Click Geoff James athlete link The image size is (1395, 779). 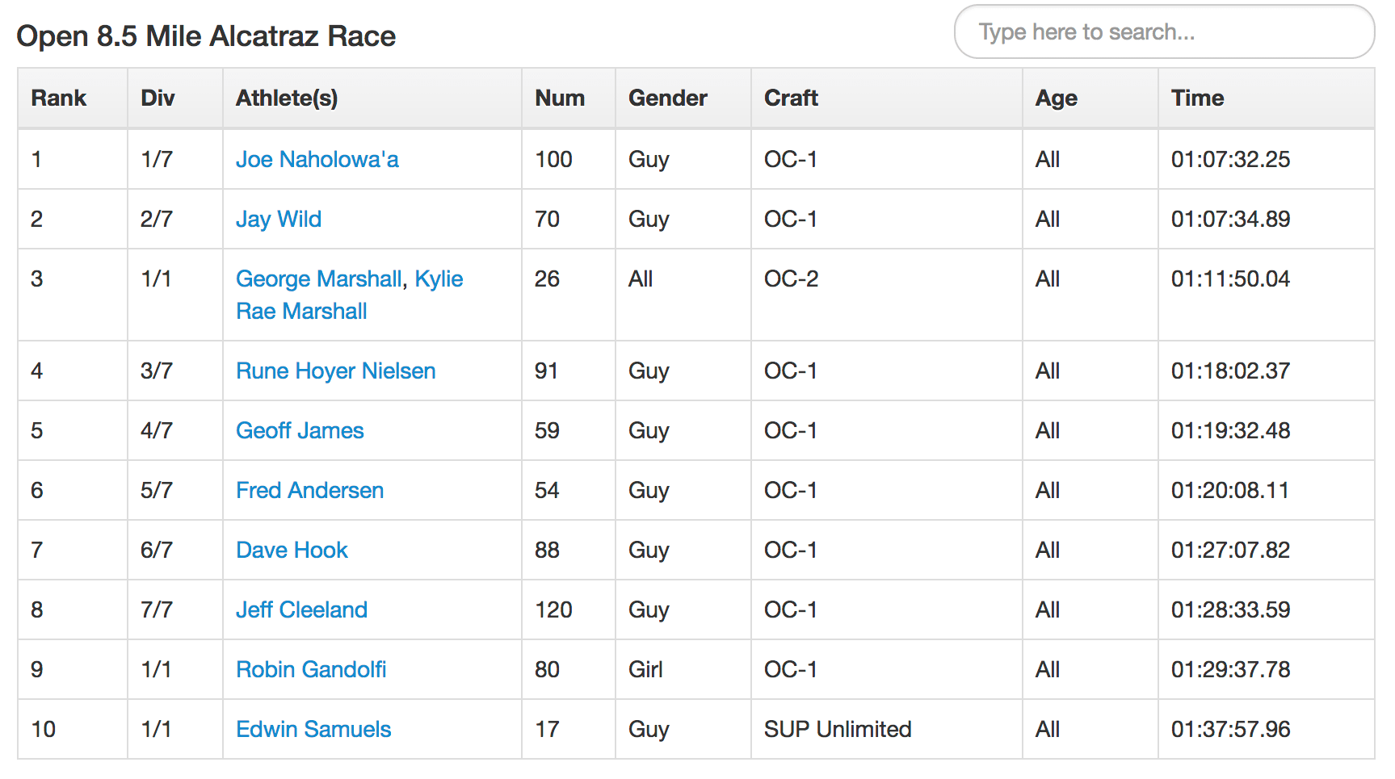(300, 431)
